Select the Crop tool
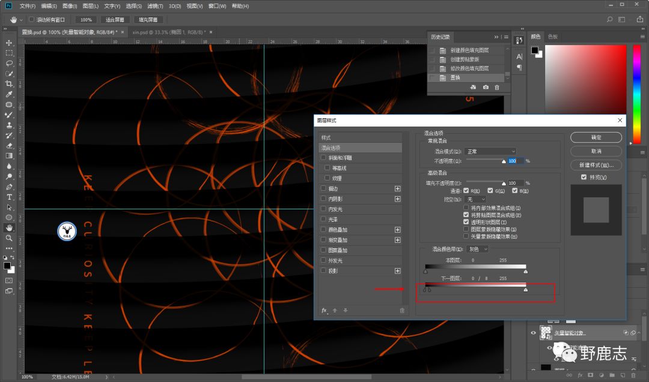649x382 pixels. click(x=8, y=84)
